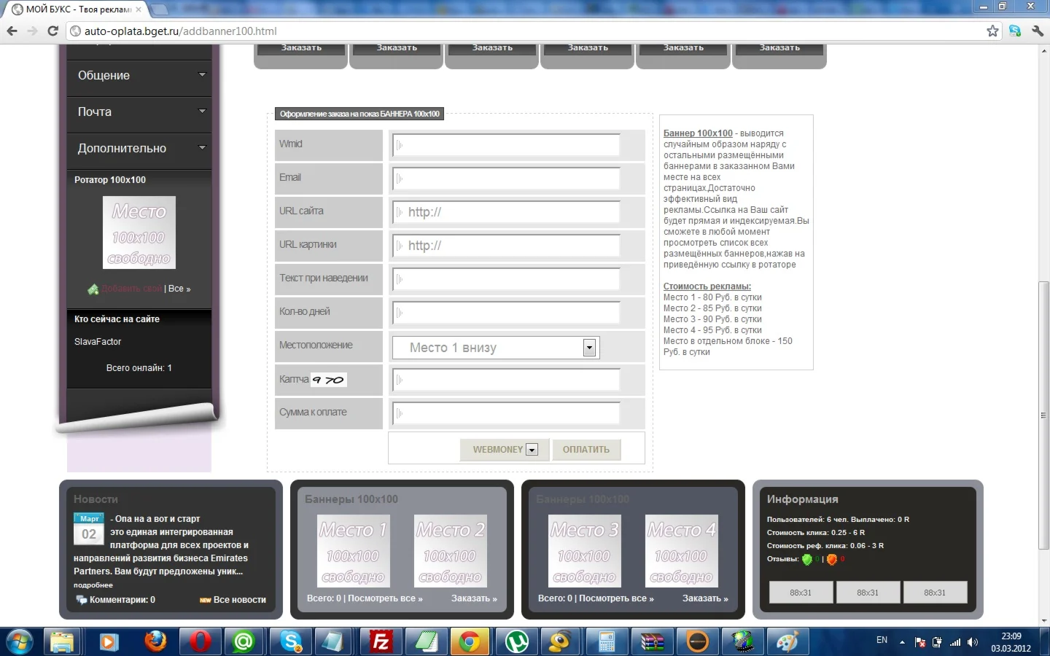Click the orange shield review icon
The width and height of the screenshot is (1050, 656).
832,560
